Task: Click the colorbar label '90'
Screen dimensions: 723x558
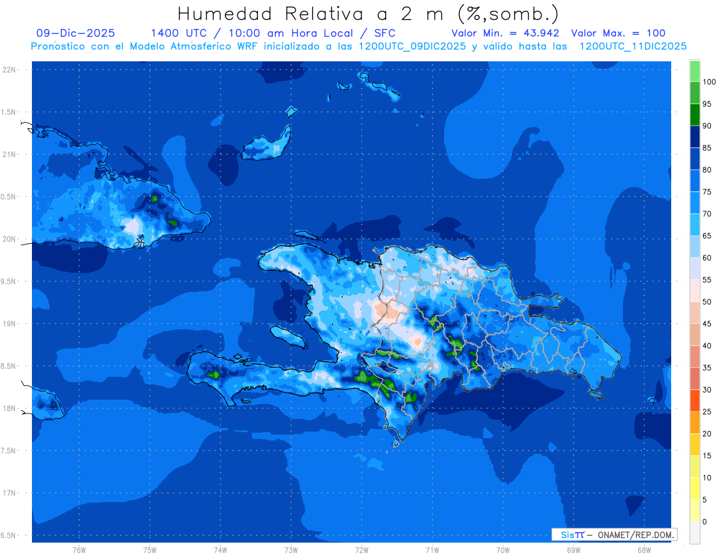Action: (707, 126)
